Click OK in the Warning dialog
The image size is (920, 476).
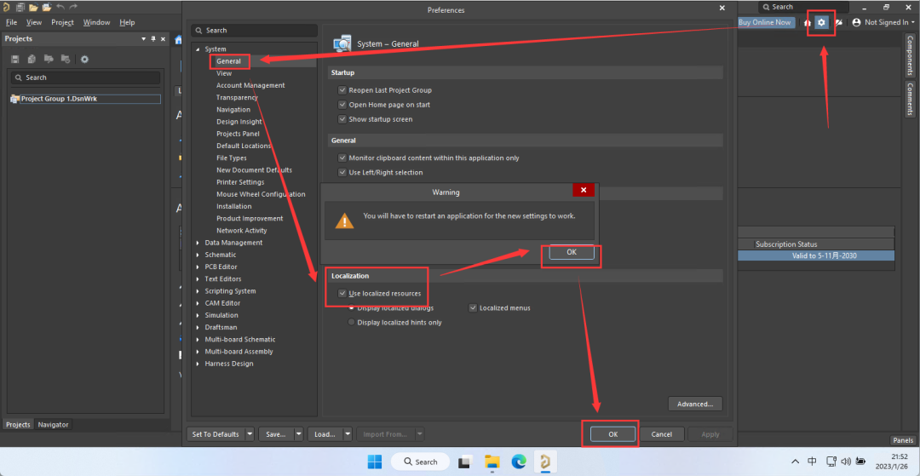[571, 253]
